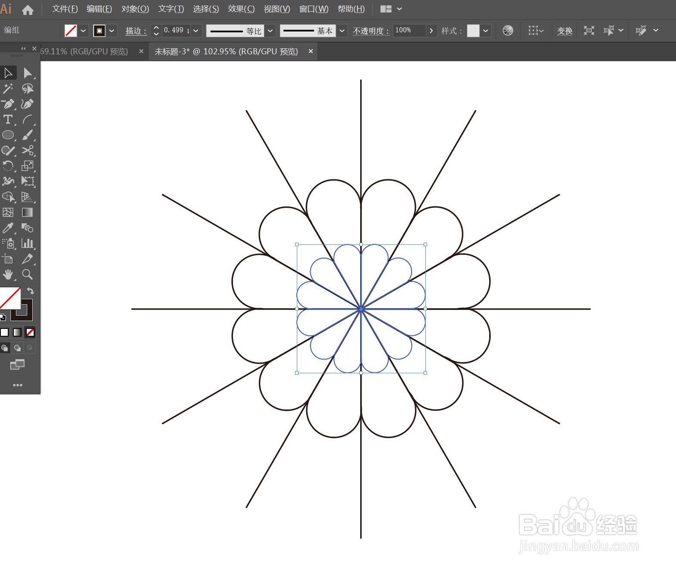Click Isolate Selected Object icon
The height and width of the screenshot is (569, 676).
tap(589, 31)
